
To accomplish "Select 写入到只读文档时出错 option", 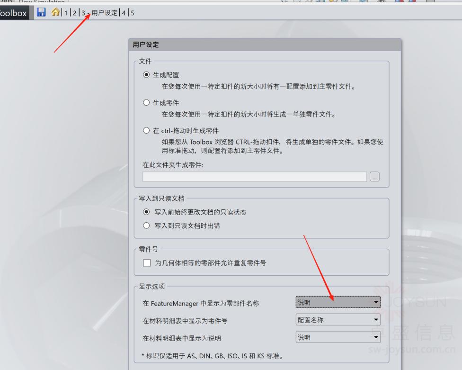I will (x=146, y=226).
